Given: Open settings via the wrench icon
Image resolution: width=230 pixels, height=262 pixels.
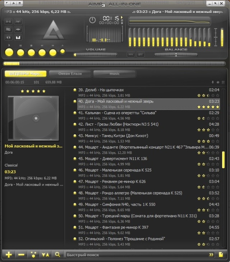Looking at the screenshot, I should point(14,3).
